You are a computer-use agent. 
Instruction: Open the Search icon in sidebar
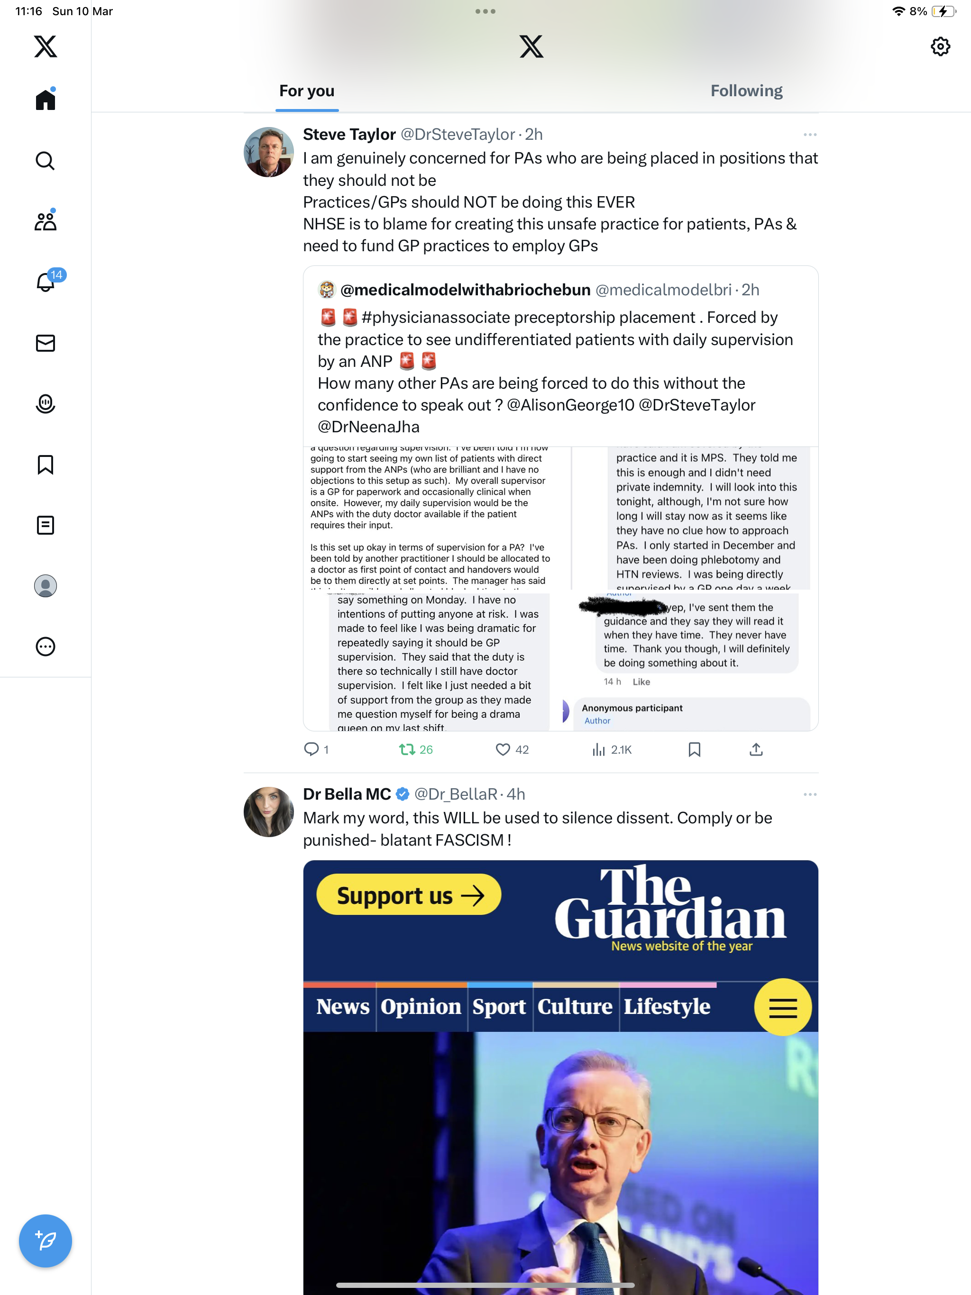45,160
